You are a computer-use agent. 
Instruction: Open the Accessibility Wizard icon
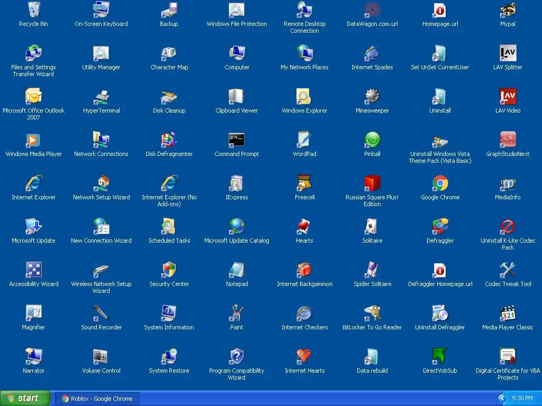[x=33, y=270]
